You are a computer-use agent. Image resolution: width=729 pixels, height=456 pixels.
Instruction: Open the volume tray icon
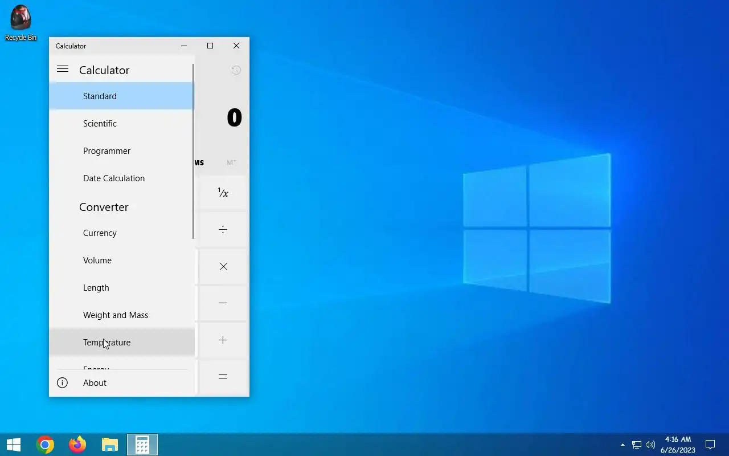tap(650, 445)
